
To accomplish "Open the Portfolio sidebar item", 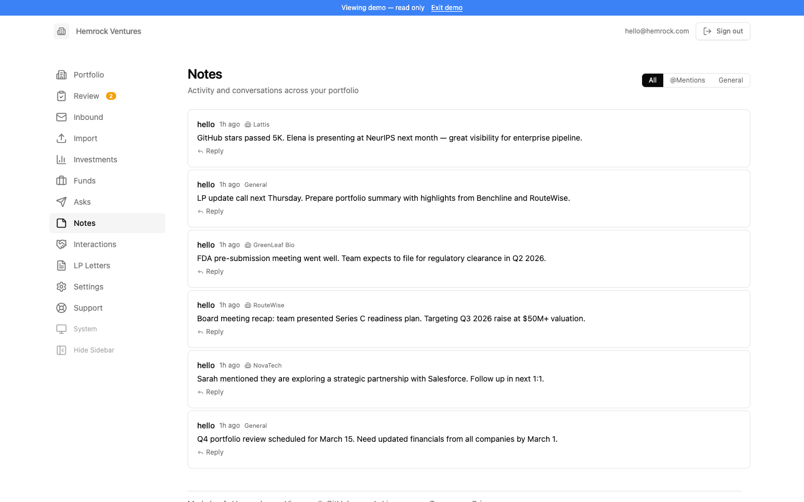I will click(107, 75).
